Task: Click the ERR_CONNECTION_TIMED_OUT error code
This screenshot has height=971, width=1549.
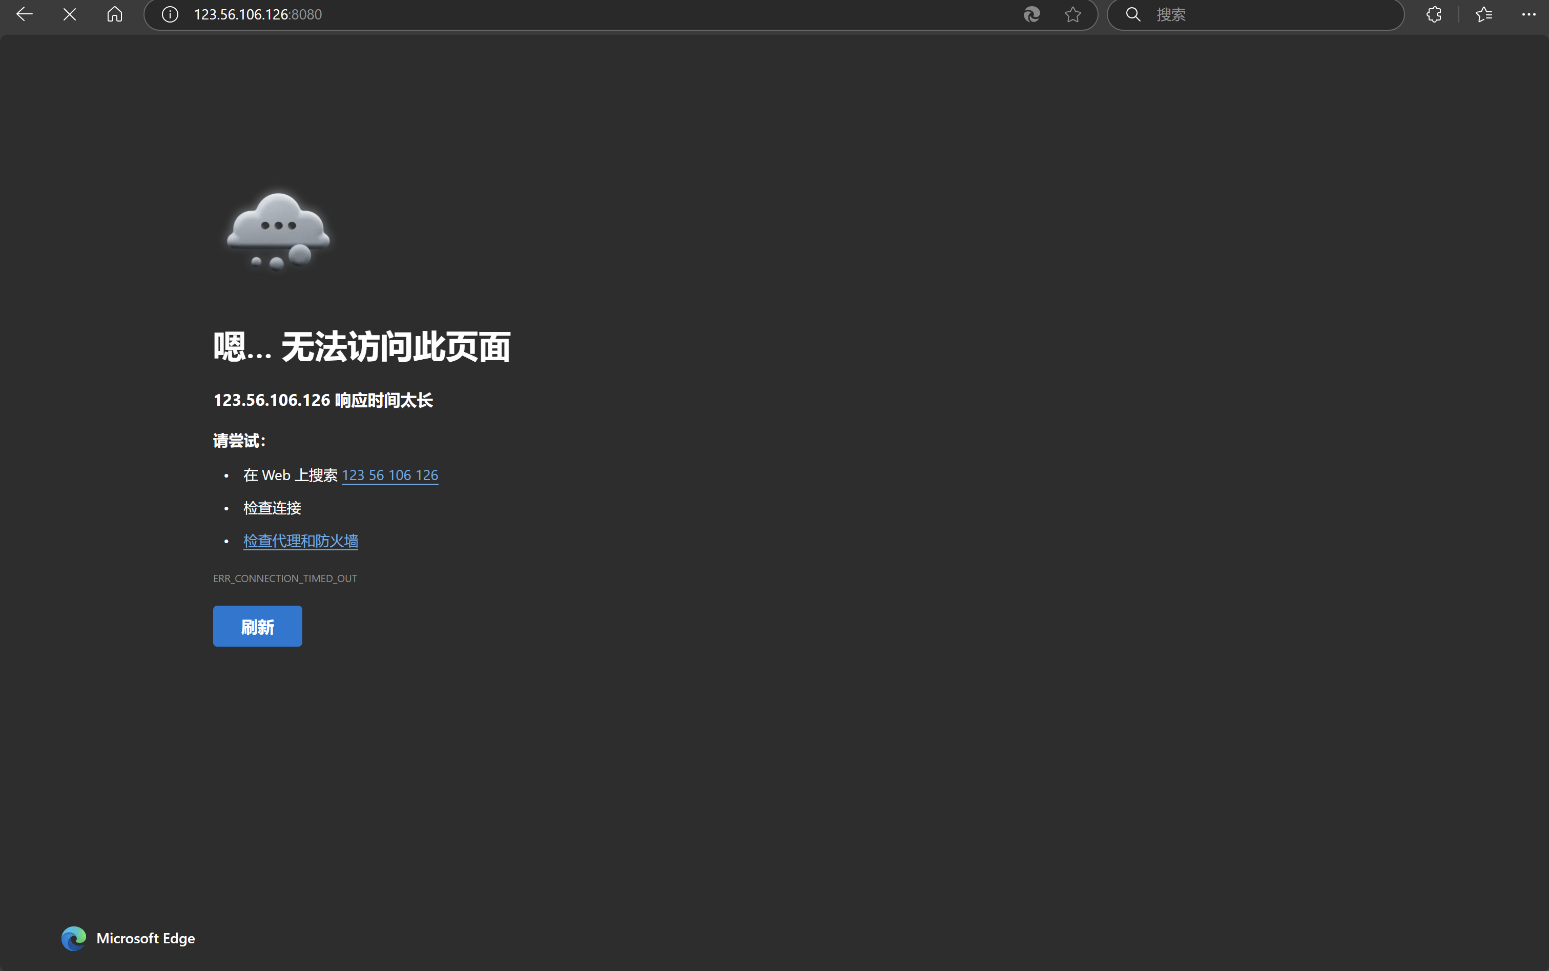Action: point(285,579)
